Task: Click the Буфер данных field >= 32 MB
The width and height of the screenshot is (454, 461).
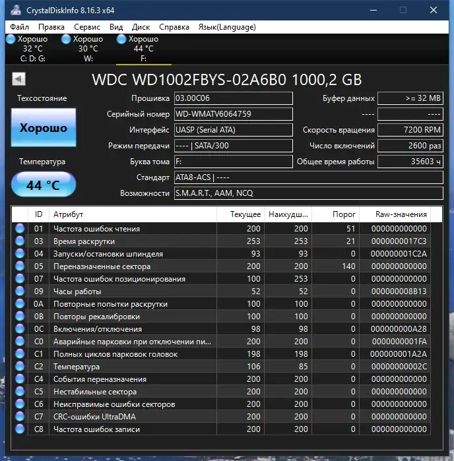Action: click(410, 98)
